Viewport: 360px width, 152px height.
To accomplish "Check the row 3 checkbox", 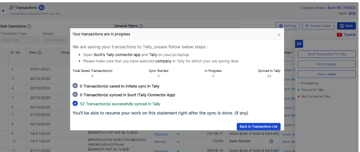I will tap(3, 79).
